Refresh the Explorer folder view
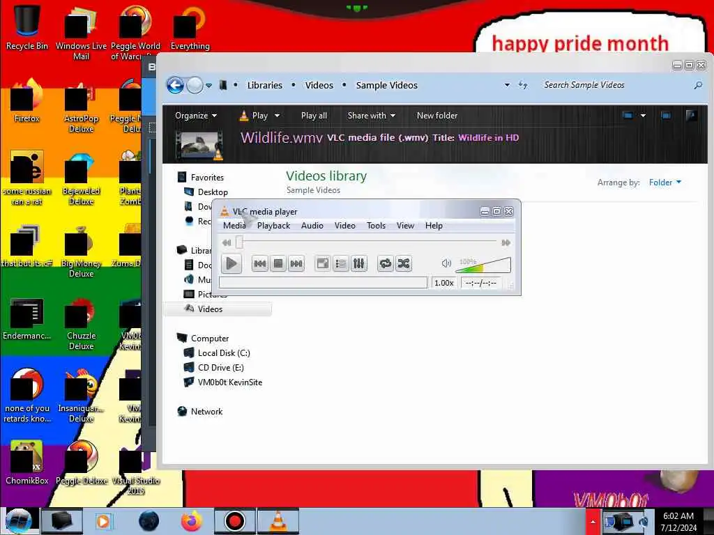 click(523, 85)
